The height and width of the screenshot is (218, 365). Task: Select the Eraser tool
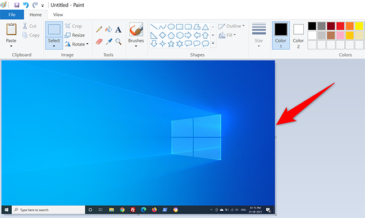[99, 42]
